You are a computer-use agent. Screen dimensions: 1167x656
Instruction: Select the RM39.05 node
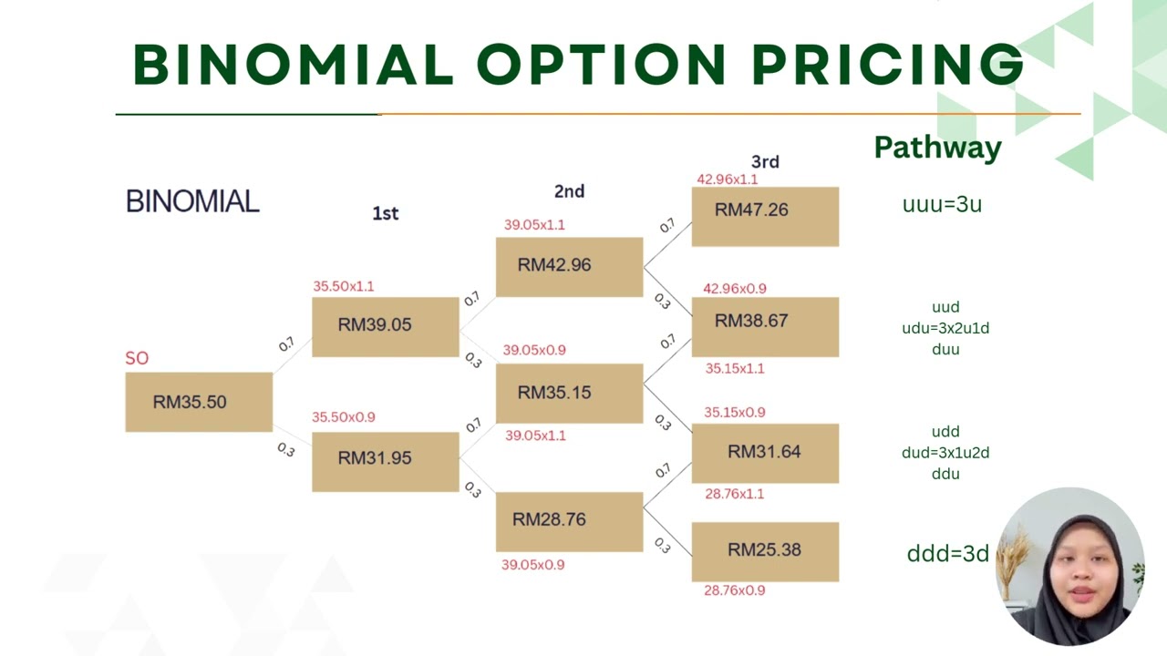click(x=386, y=326)
